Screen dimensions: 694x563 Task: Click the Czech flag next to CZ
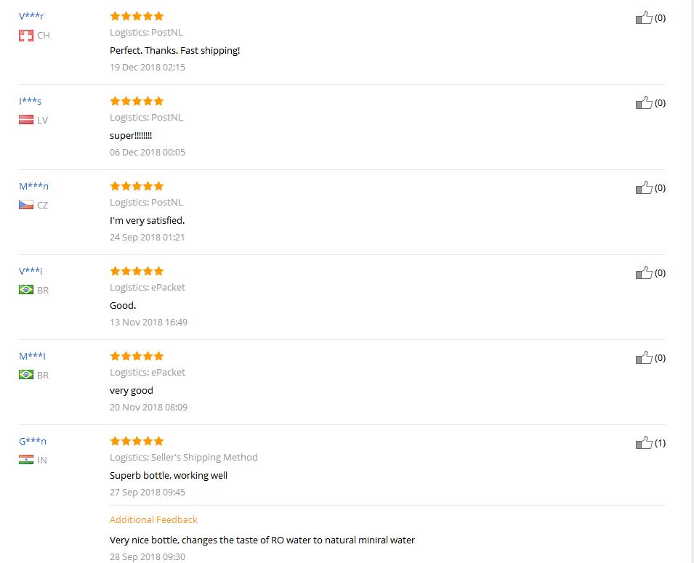tap(26, 204)
